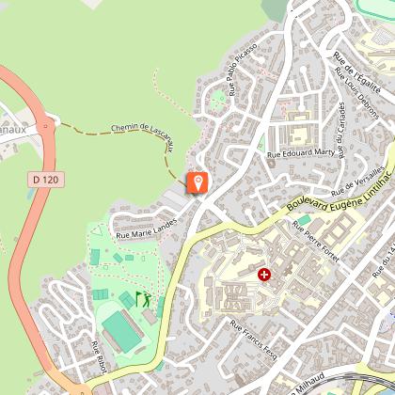Select the Rue Edouard Marty label
The width and height of the screenshot is (395, 395).
point(301,153)
